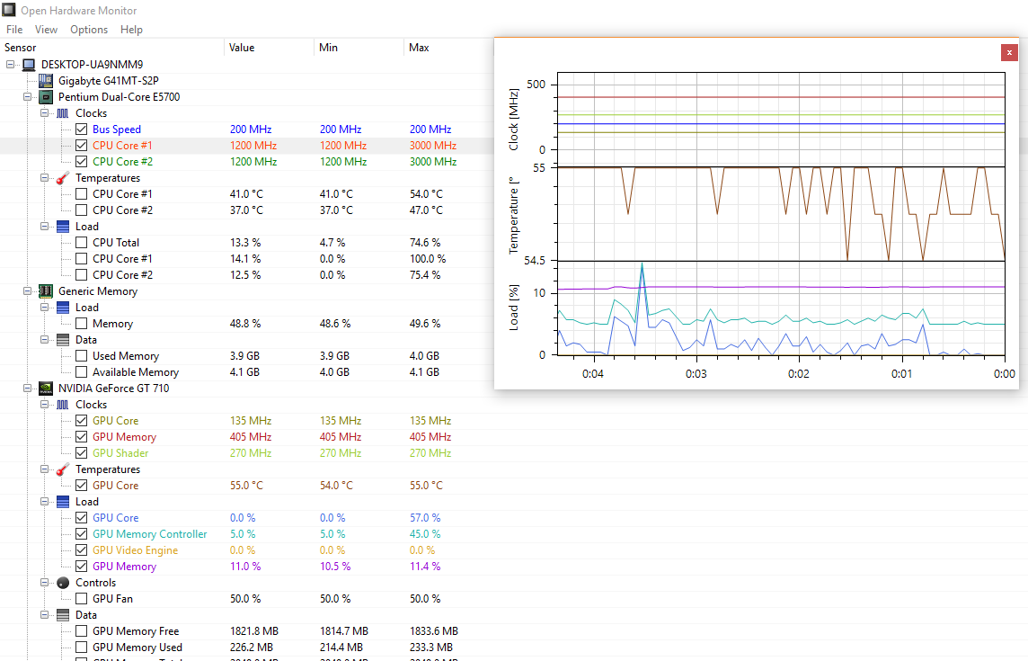
Task: Check the Used Memory checkbox
Action: [x=81, y=356]
